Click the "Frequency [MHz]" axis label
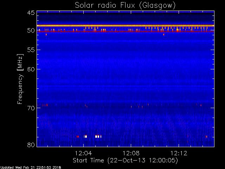 20,79
